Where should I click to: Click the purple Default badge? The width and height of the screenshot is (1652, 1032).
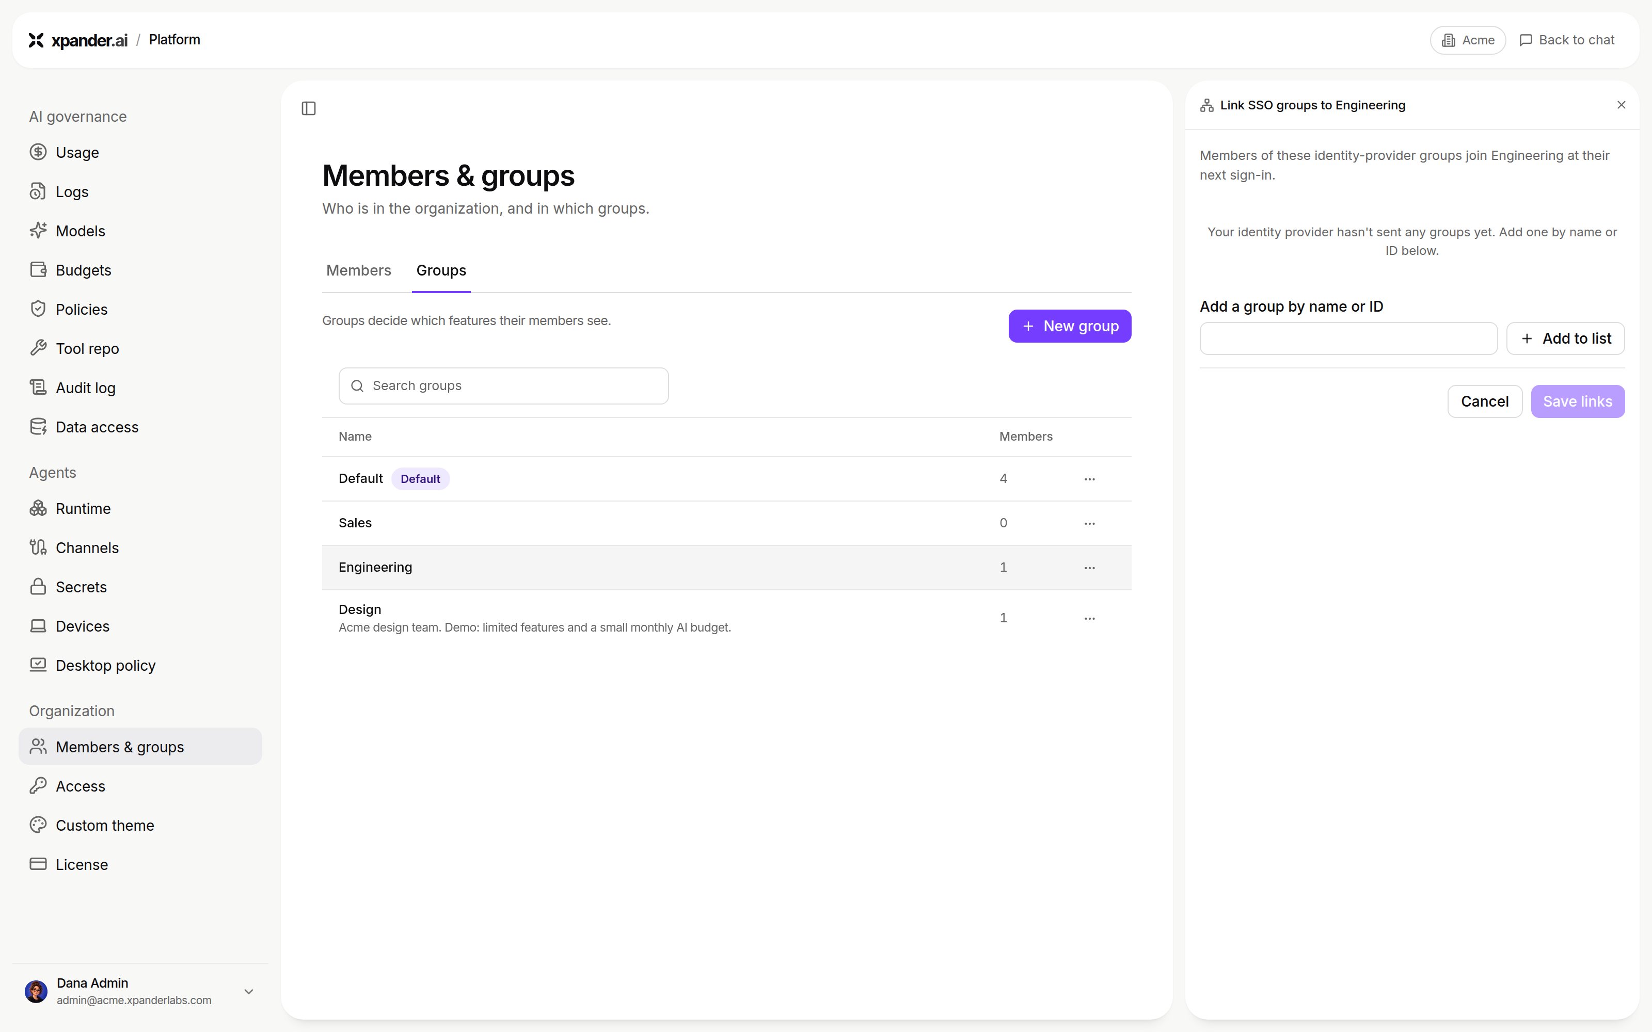(421, 479)
